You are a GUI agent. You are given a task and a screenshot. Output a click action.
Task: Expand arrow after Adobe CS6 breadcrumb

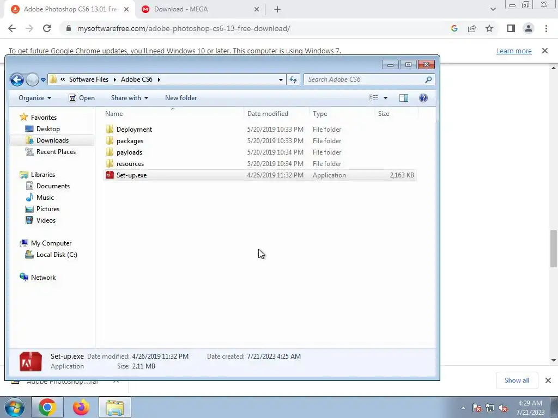coord(159,79)
